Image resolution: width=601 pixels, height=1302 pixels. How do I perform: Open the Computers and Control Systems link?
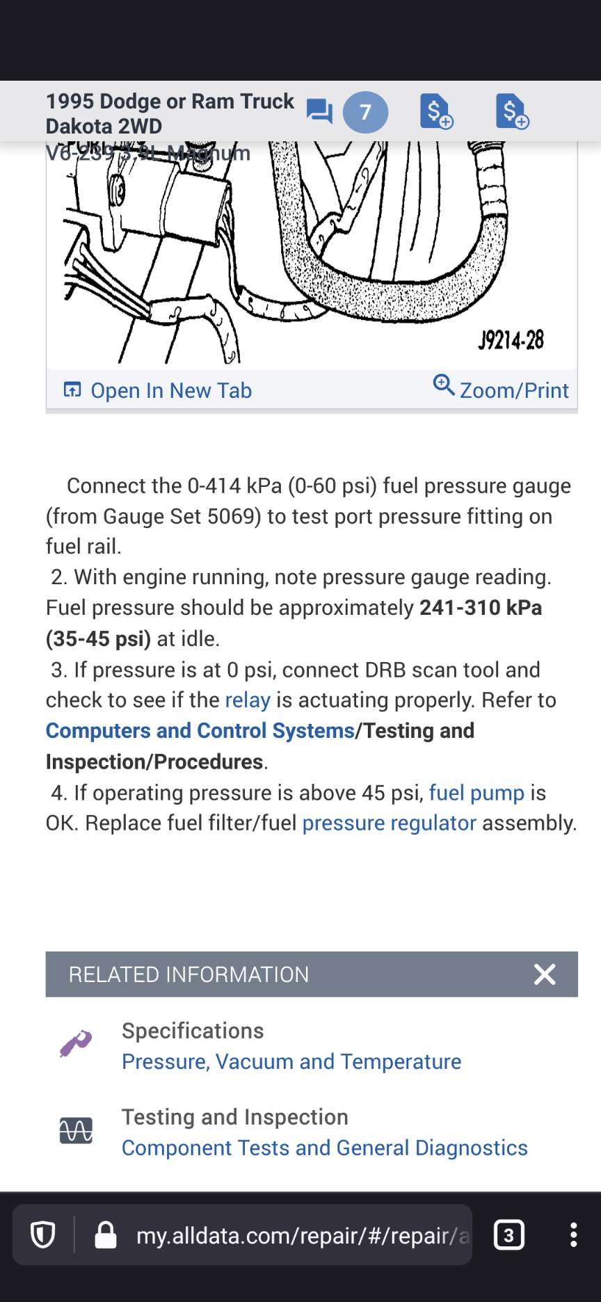click(200, 731)
